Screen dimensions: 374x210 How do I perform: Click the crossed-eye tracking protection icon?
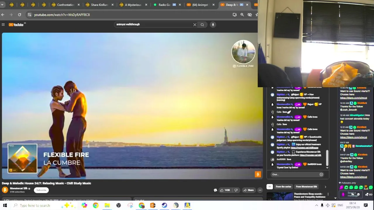[250, 15]
